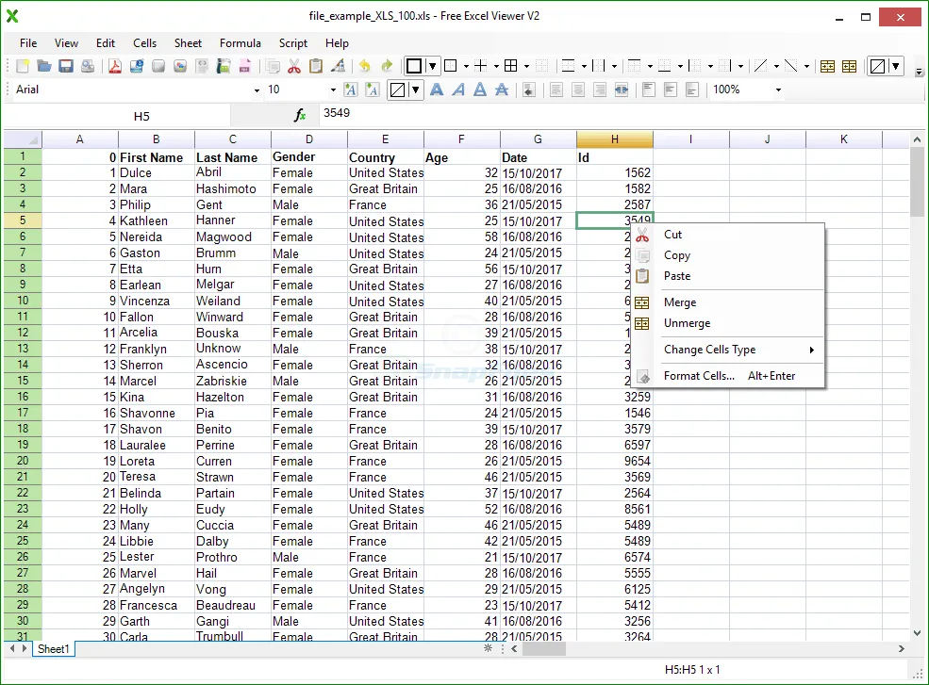Click the yellow Undo arrow icon
929x685 pixels.
tap(365, 66)
